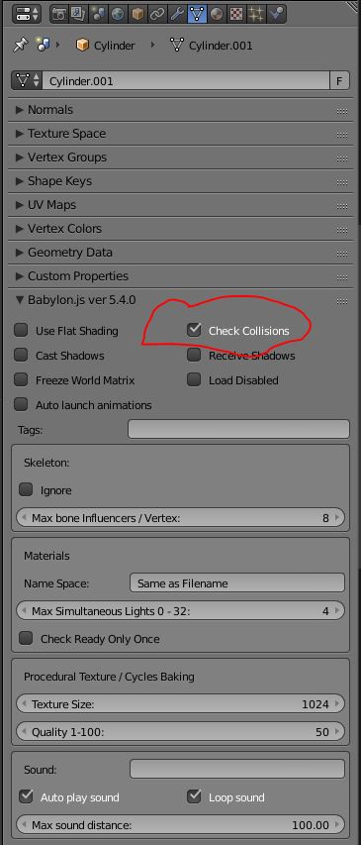Open the Constraints chain-link tab

pyautogui.click(x=157, y=14)
